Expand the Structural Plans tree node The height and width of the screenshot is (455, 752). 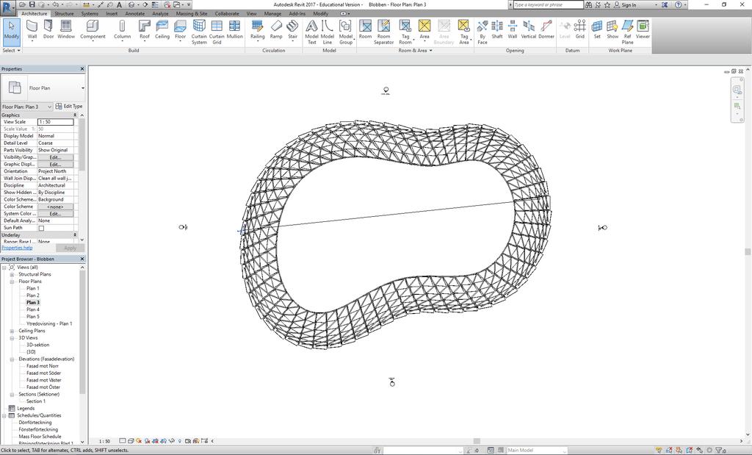[x=12, y=274]
